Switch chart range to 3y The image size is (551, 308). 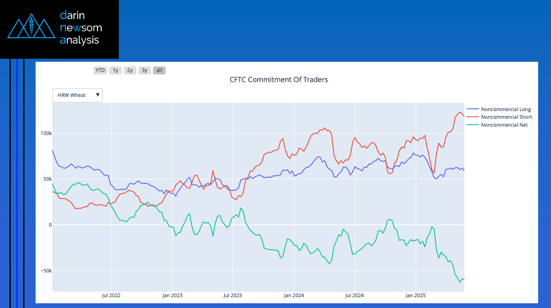click(x=145, y=70)
